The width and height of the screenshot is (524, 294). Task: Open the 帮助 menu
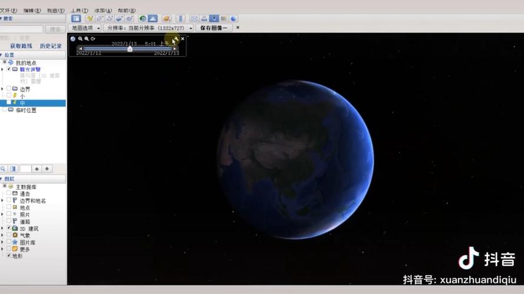127,11
